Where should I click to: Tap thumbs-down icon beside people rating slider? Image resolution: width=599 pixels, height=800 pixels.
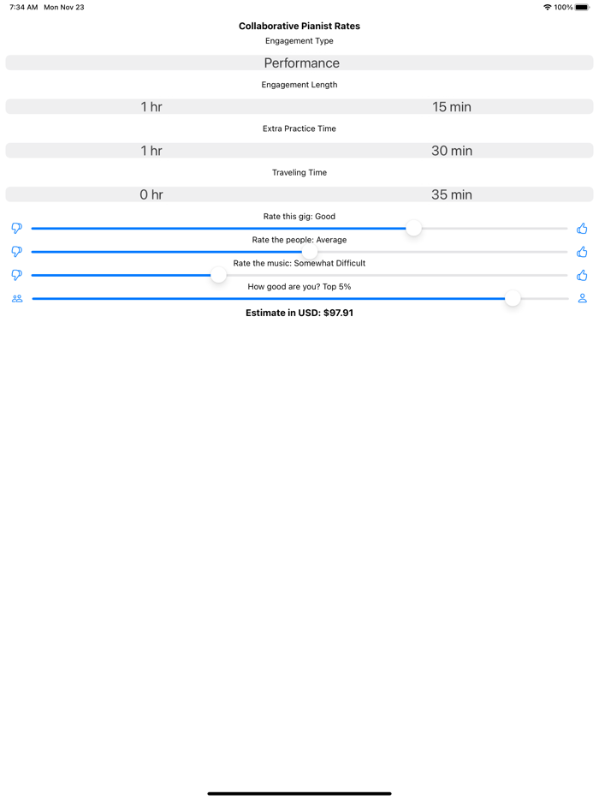point(16,252)
